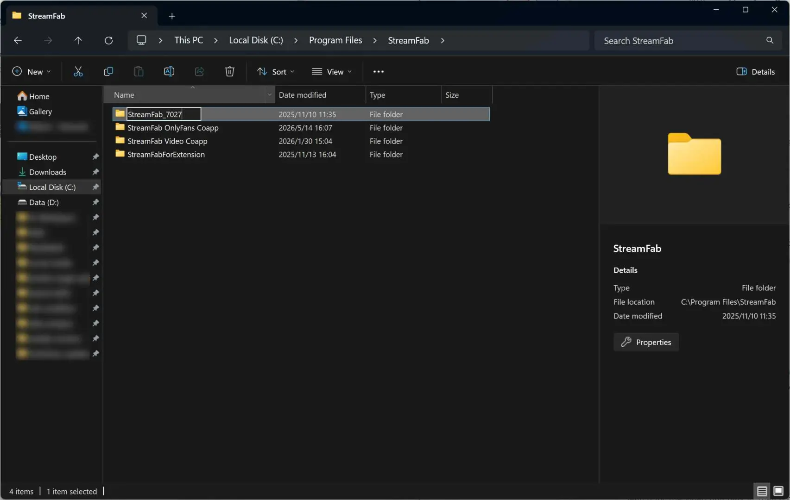Unpin Downloads from quick access
This screenshot has width=790, height=500.
[95, 172]
